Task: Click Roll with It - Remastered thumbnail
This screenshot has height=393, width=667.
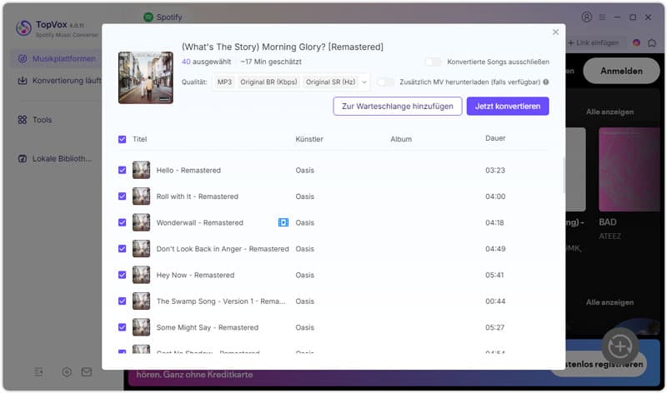Action: (141, 196)
